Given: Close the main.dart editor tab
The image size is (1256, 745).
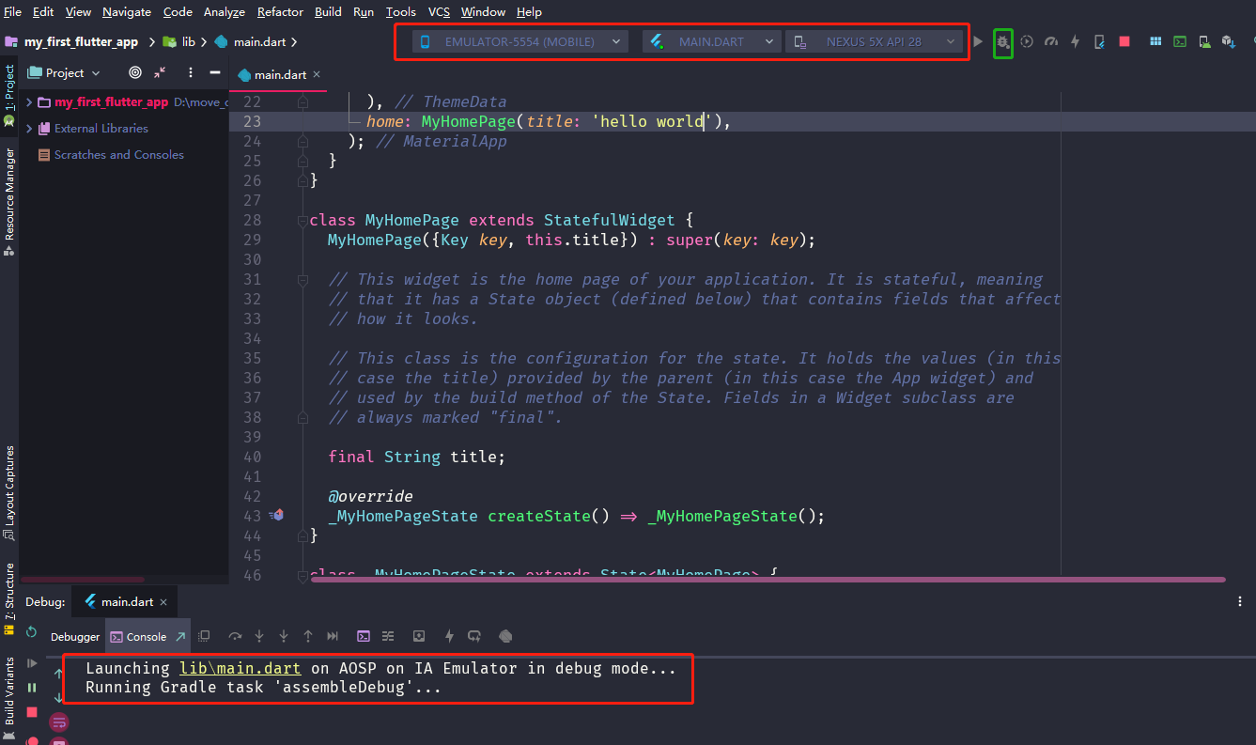Looking at the screenshot, I should (x=316, y=74).
